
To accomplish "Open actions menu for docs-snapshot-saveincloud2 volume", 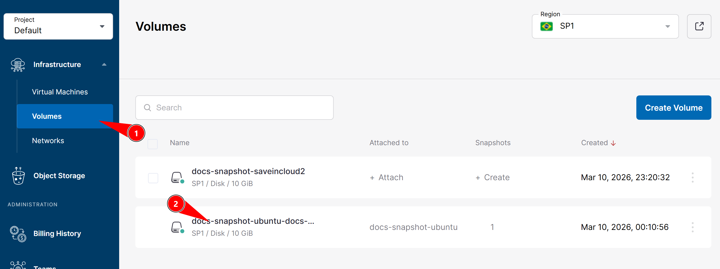I will tap(693, 177).
